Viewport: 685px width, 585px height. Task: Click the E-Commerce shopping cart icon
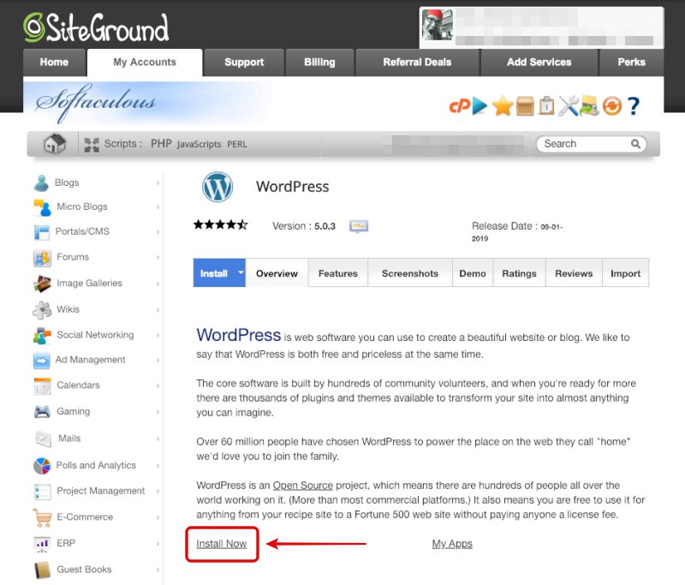(x=42, y=517)
